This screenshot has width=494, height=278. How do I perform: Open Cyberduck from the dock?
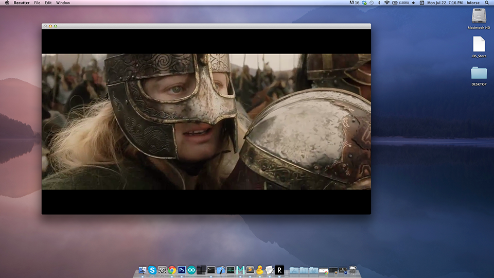pos(259,270)
